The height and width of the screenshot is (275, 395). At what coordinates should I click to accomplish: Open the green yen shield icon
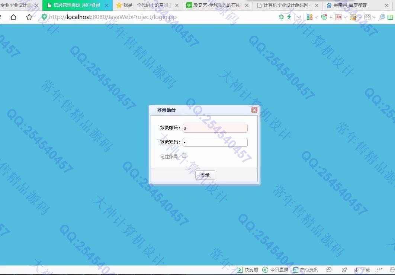(324, 17)
